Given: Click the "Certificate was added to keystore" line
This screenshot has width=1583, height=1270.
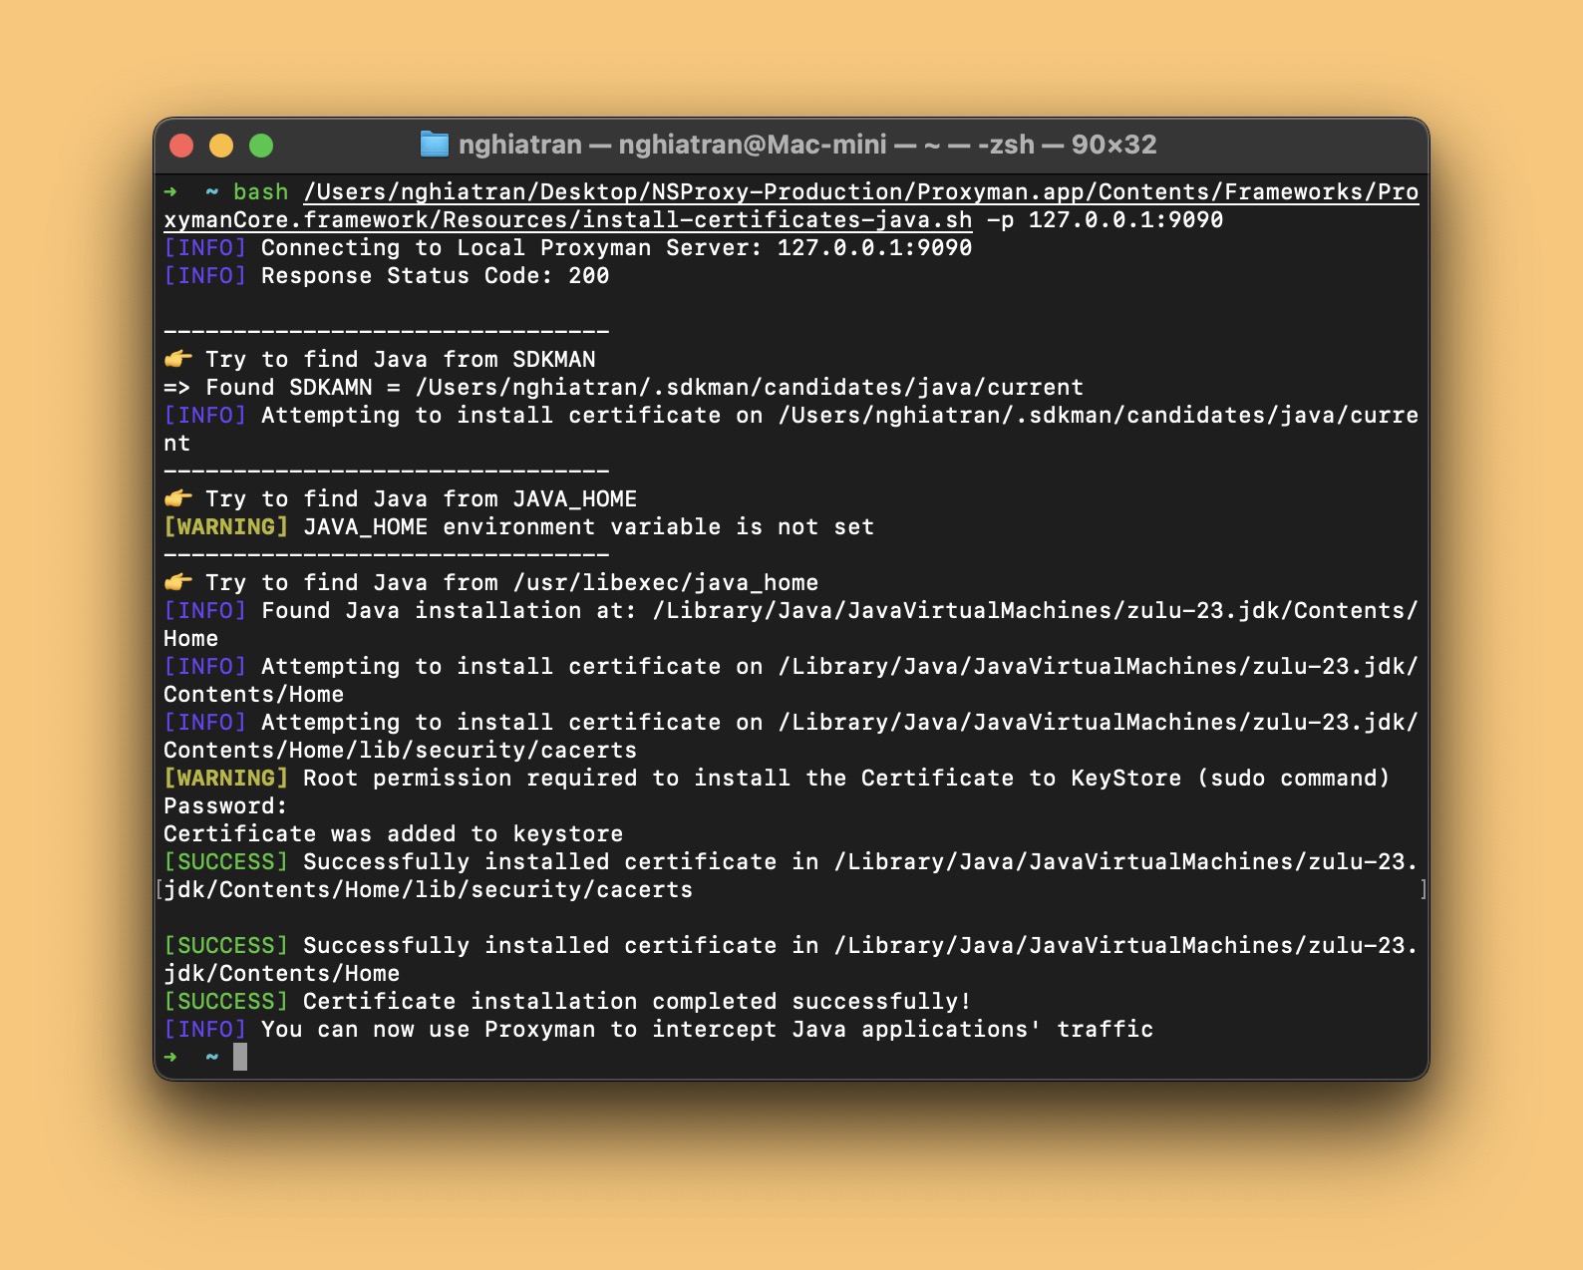Looking at the screenshot, I should (394, 833).
